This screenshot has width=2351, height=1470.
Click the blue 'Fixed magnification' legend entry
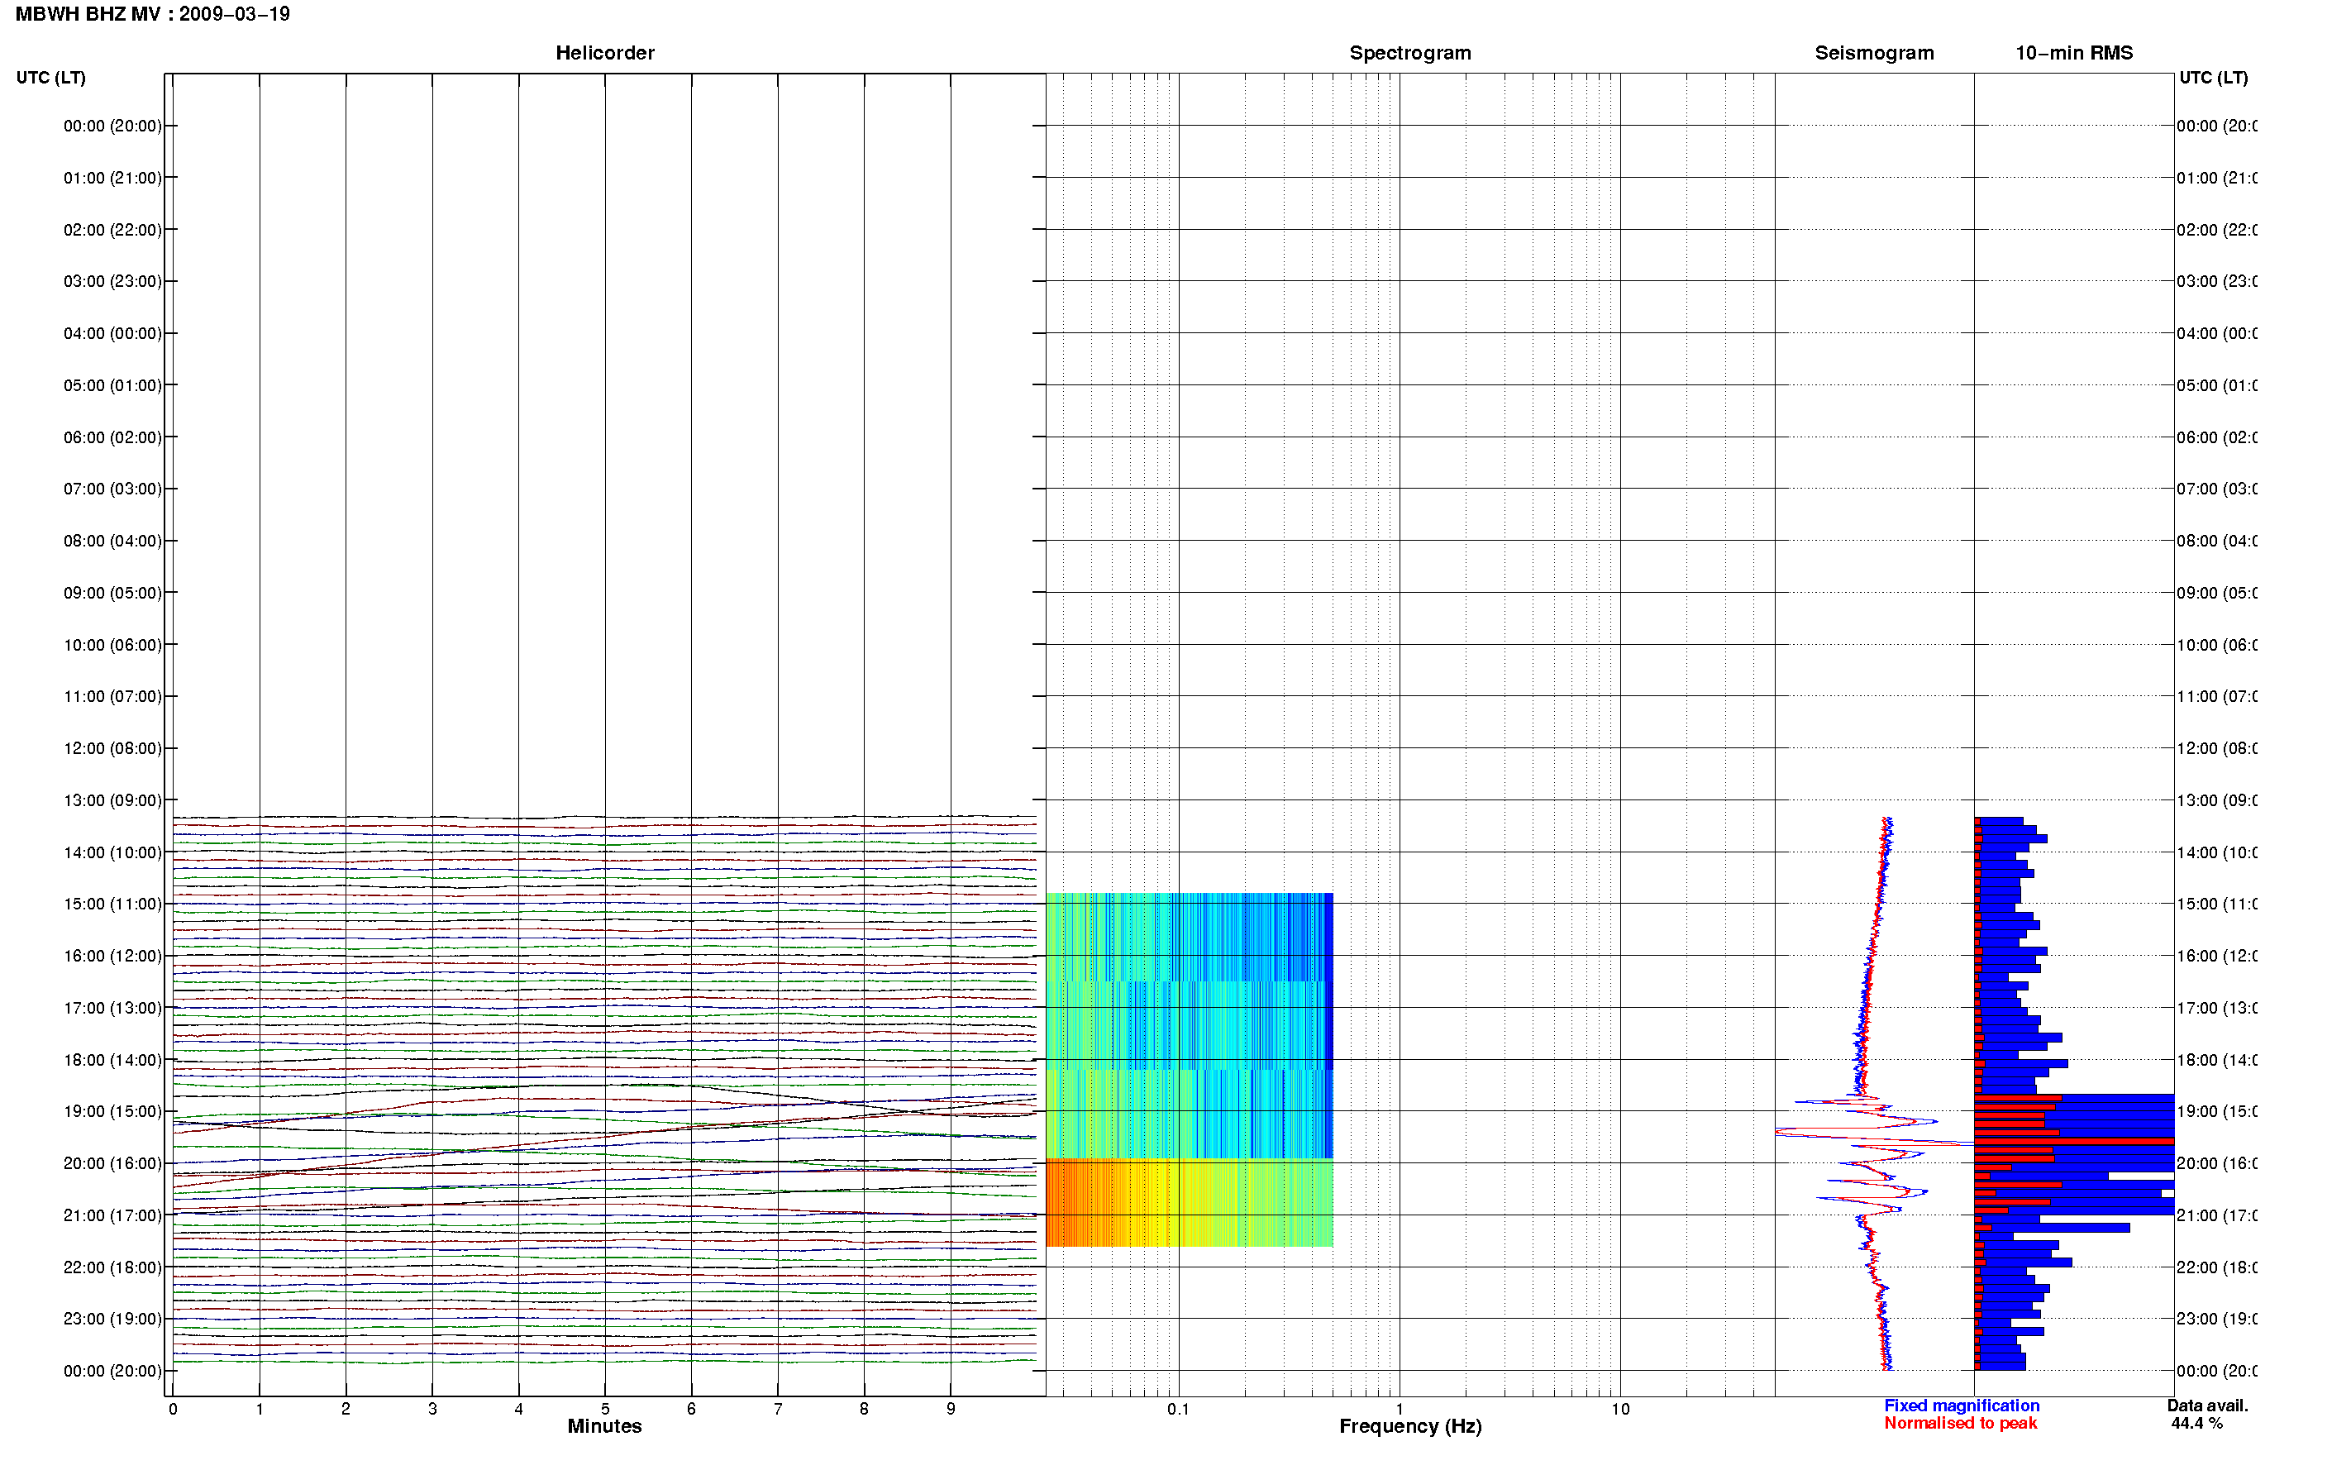[x=1962, y=1406]
